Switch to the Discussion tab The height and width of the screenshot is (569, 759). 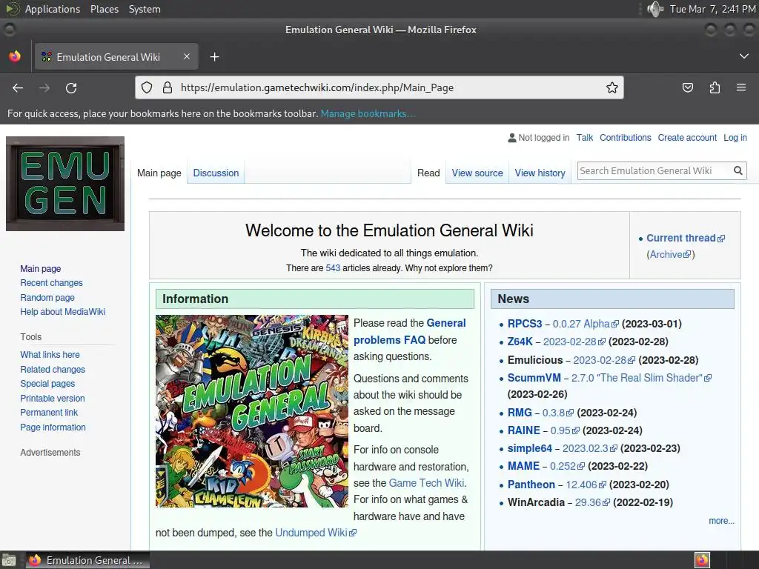click(216, 173)
